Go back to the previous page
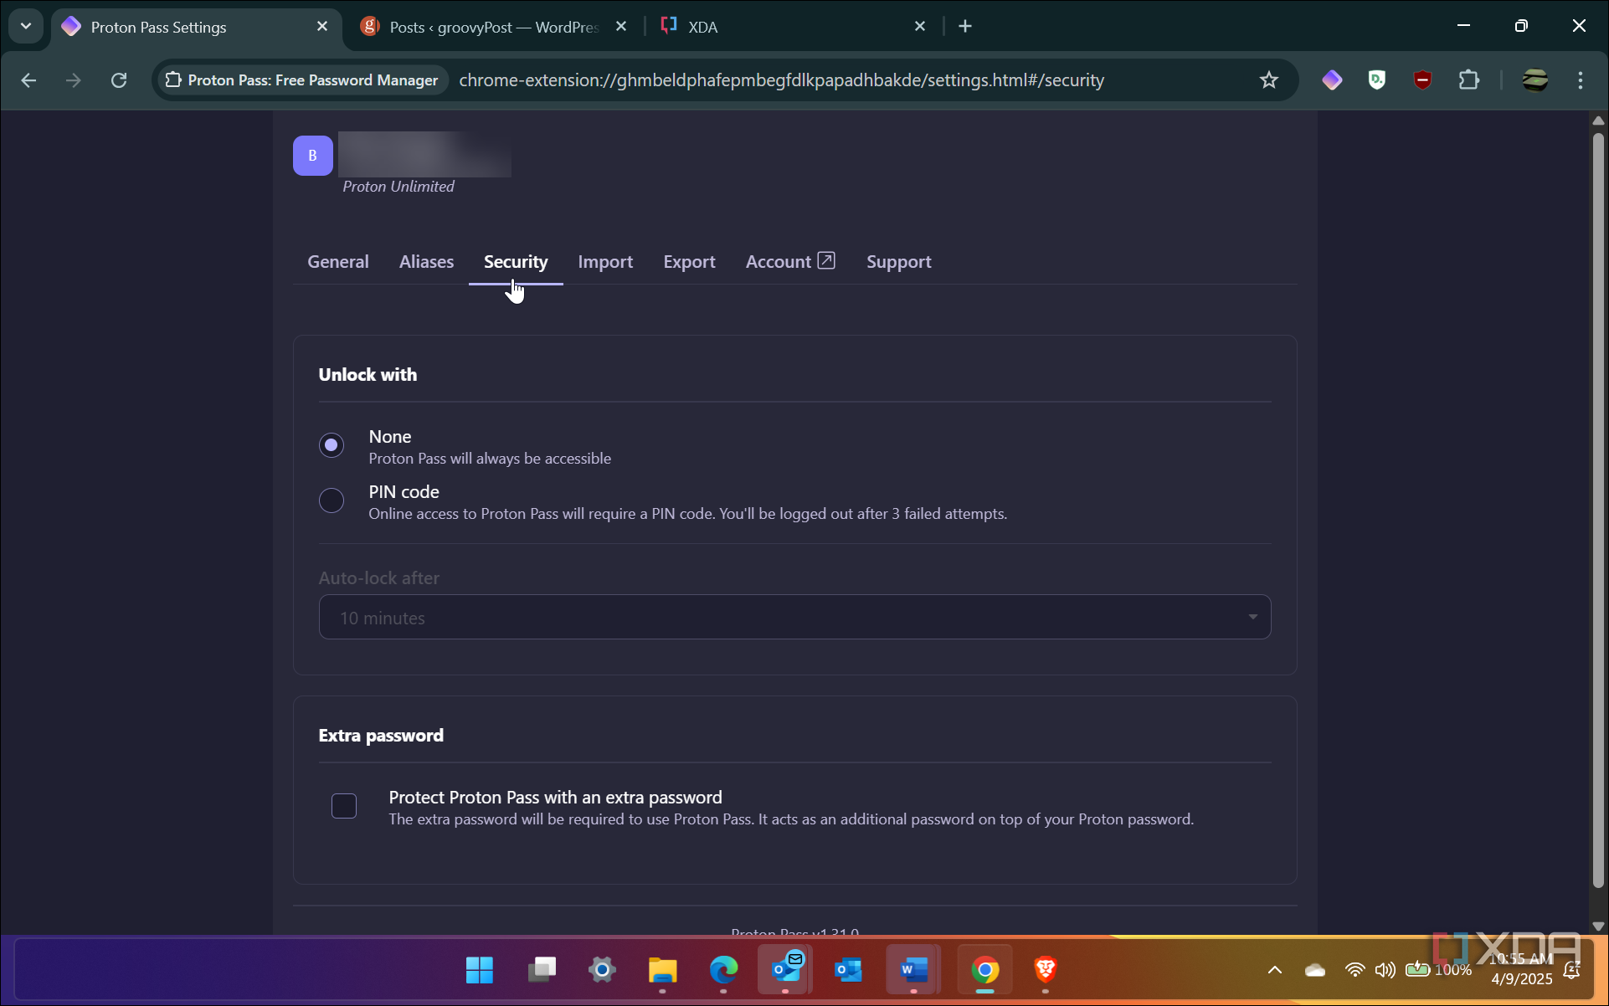 [28, 80]
